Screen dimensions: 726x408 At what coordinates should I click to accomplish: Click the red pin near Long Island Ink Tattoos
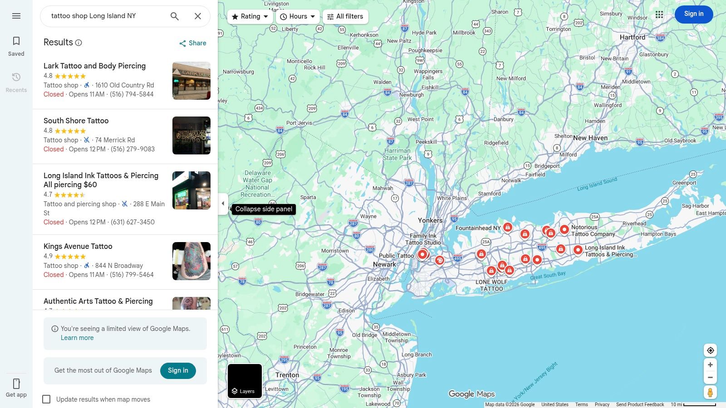[578, 249]
